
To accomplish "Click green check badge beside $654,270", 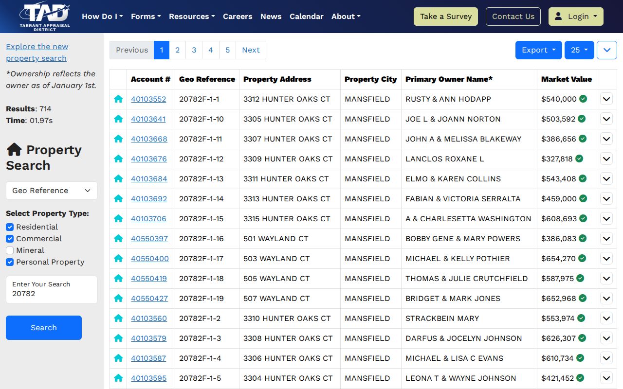I will coord(582,258).
